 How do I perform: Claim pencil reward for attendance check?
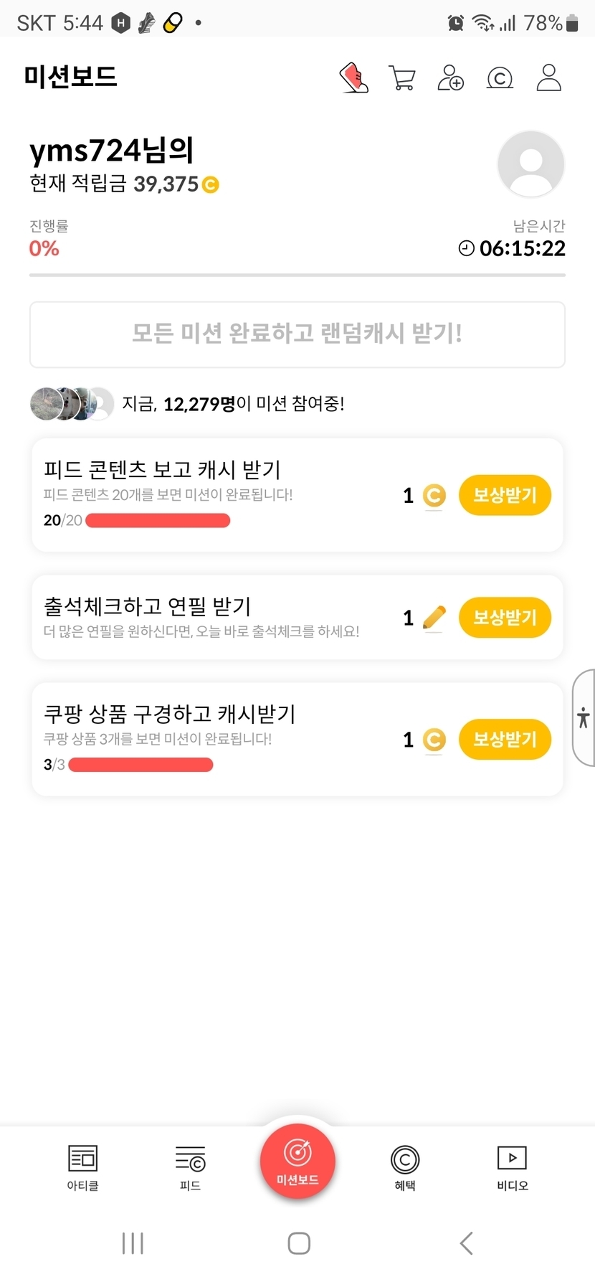point(505,617)
